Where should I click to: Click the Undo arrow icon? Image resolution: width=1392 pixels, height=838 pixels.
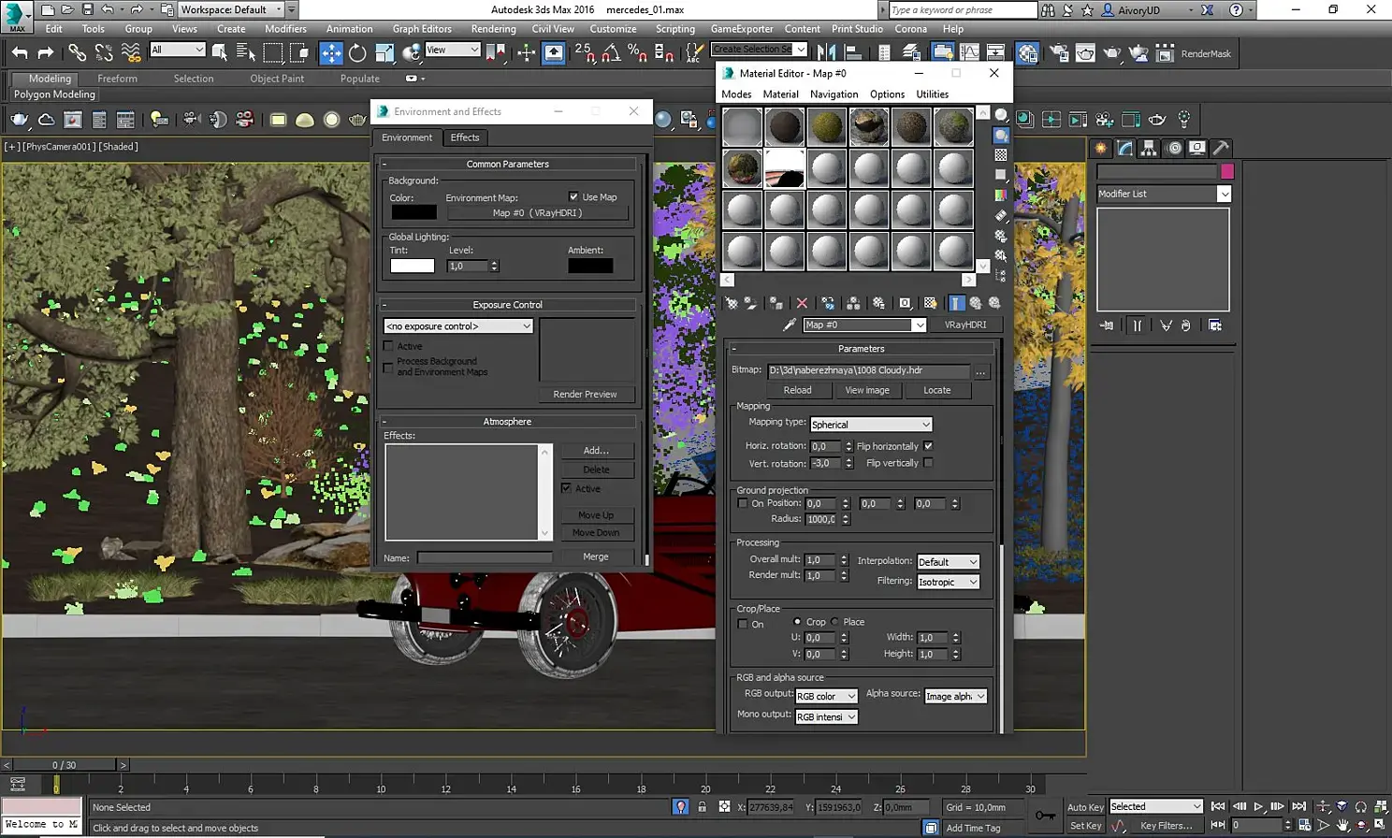20,53
